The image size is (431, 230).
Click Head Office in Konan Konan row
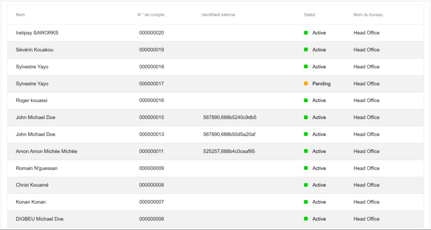366,202
